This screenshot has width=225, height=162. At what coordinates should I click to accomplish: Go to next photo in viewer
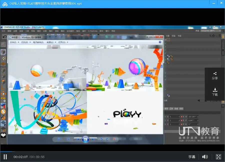pyautogui.click(x=93, y=139)
